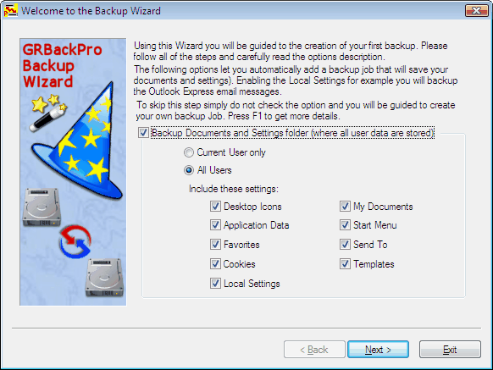
Task: Uncheck Backup Documents and Settings folder checkbox
Action: tap(143, 133)
